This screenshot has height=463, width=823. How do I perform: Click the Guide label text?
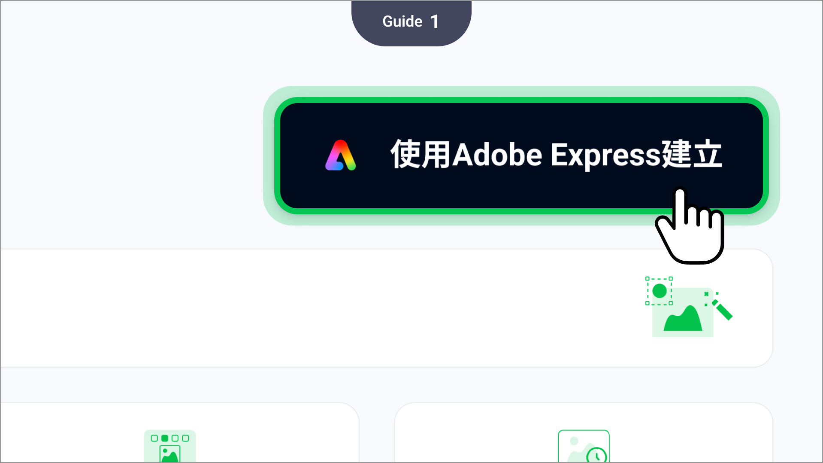(402, 21)
